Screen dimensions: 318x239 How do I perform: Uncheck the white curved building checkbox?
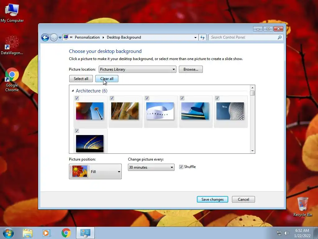tap(147, 98)
